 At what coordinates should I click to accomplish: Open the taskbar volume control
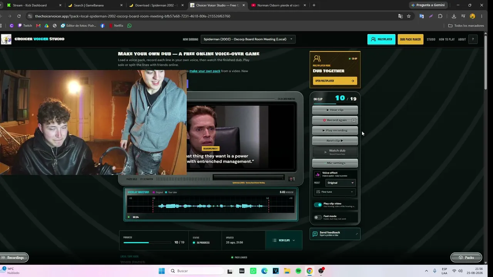[x=460, y=271]
